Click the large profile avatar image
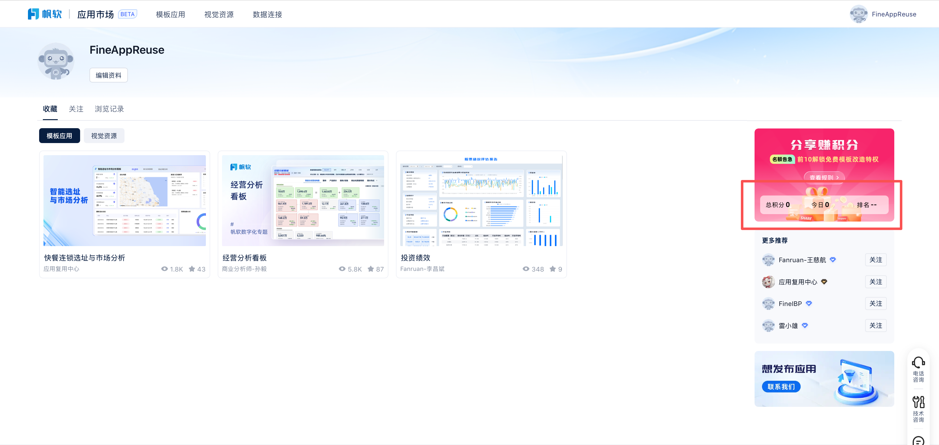This screenshot has width=939, height=445. pos(56,61)
